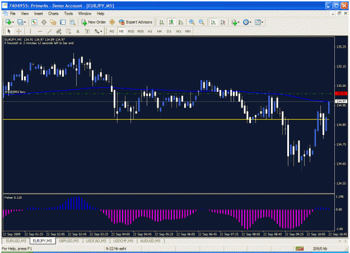
Task: Switch timeframe to M1
Action: [111, 31]
